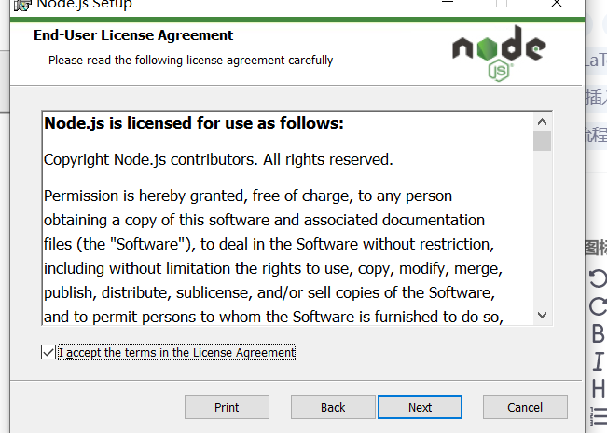This screenshot has width=607, height=433.
Task: Close the Node.js Setup window
Action: [x=557, y=4]
